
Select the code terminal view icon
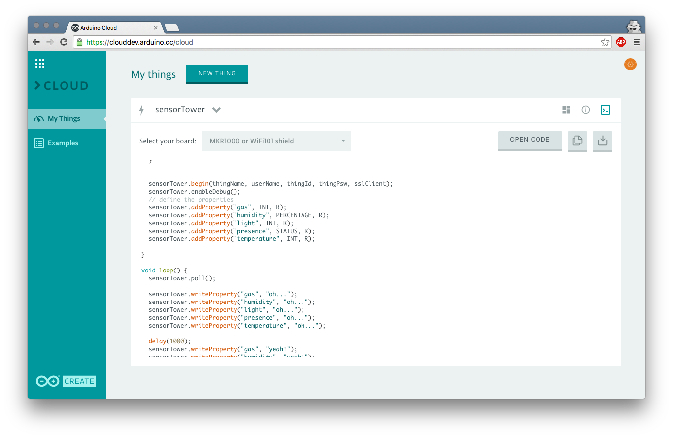606,110
